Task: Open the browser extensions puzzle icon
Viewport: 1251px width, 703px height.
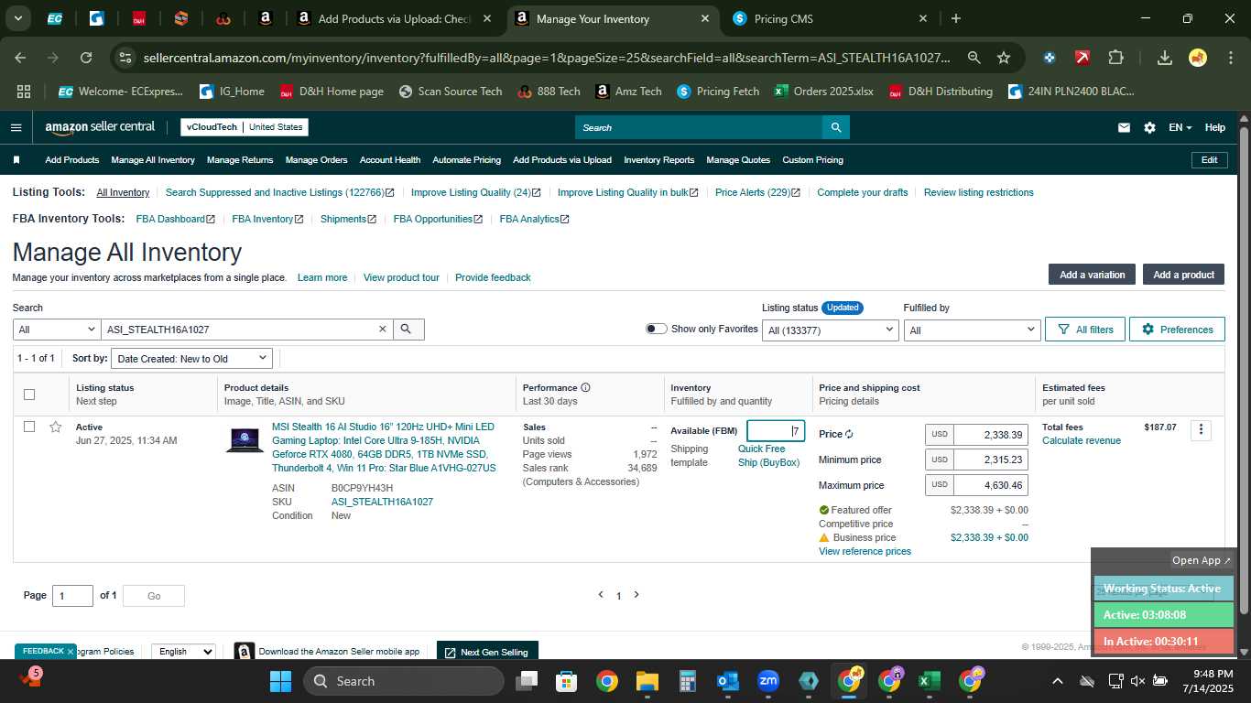Action: pyautogui.click(x=1115, y=58)
